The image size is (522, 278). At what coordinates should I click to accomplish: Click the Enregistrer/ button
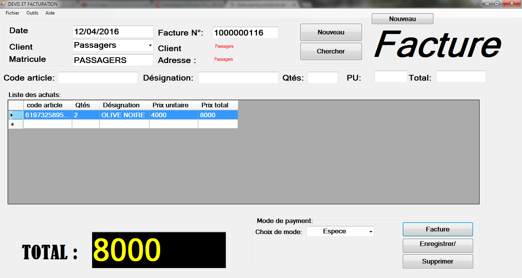tap(438, 245)
